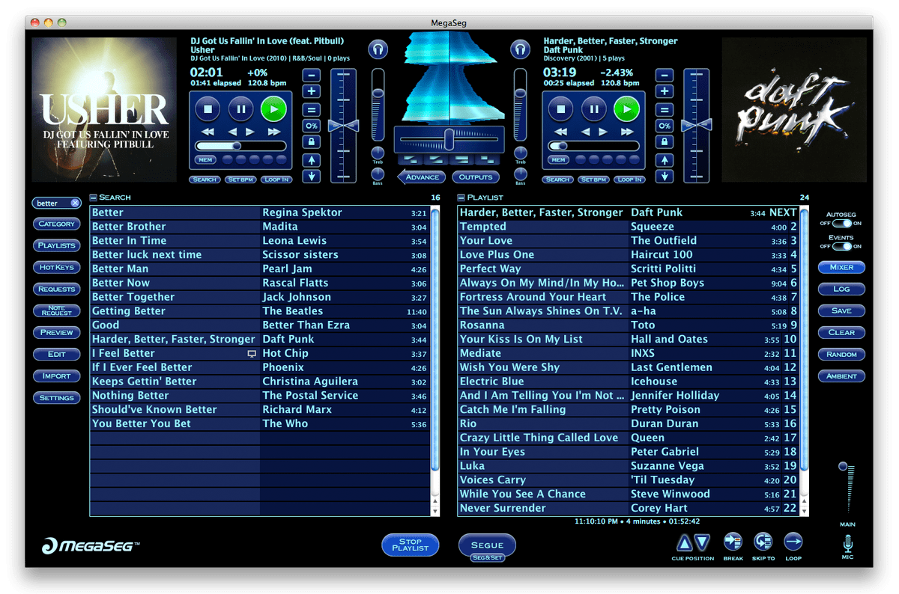899x594 pixels.
Task: Click green play button on Usher deck
Action: pyautogui.click(x=274, y=109)
